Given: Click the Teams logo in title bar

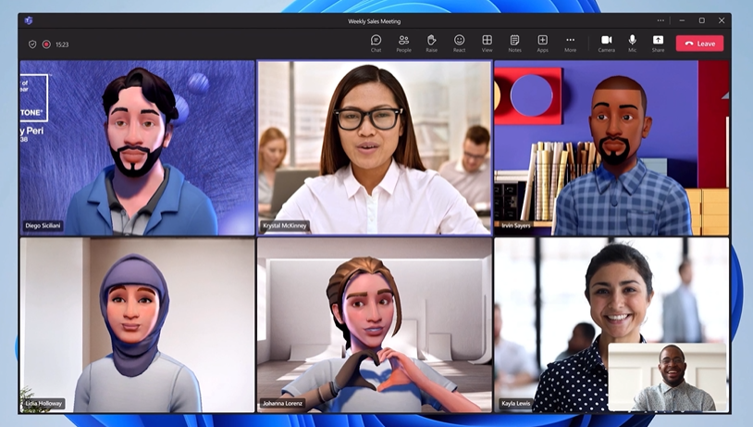Looking at the screenshot, I should 29,20.
